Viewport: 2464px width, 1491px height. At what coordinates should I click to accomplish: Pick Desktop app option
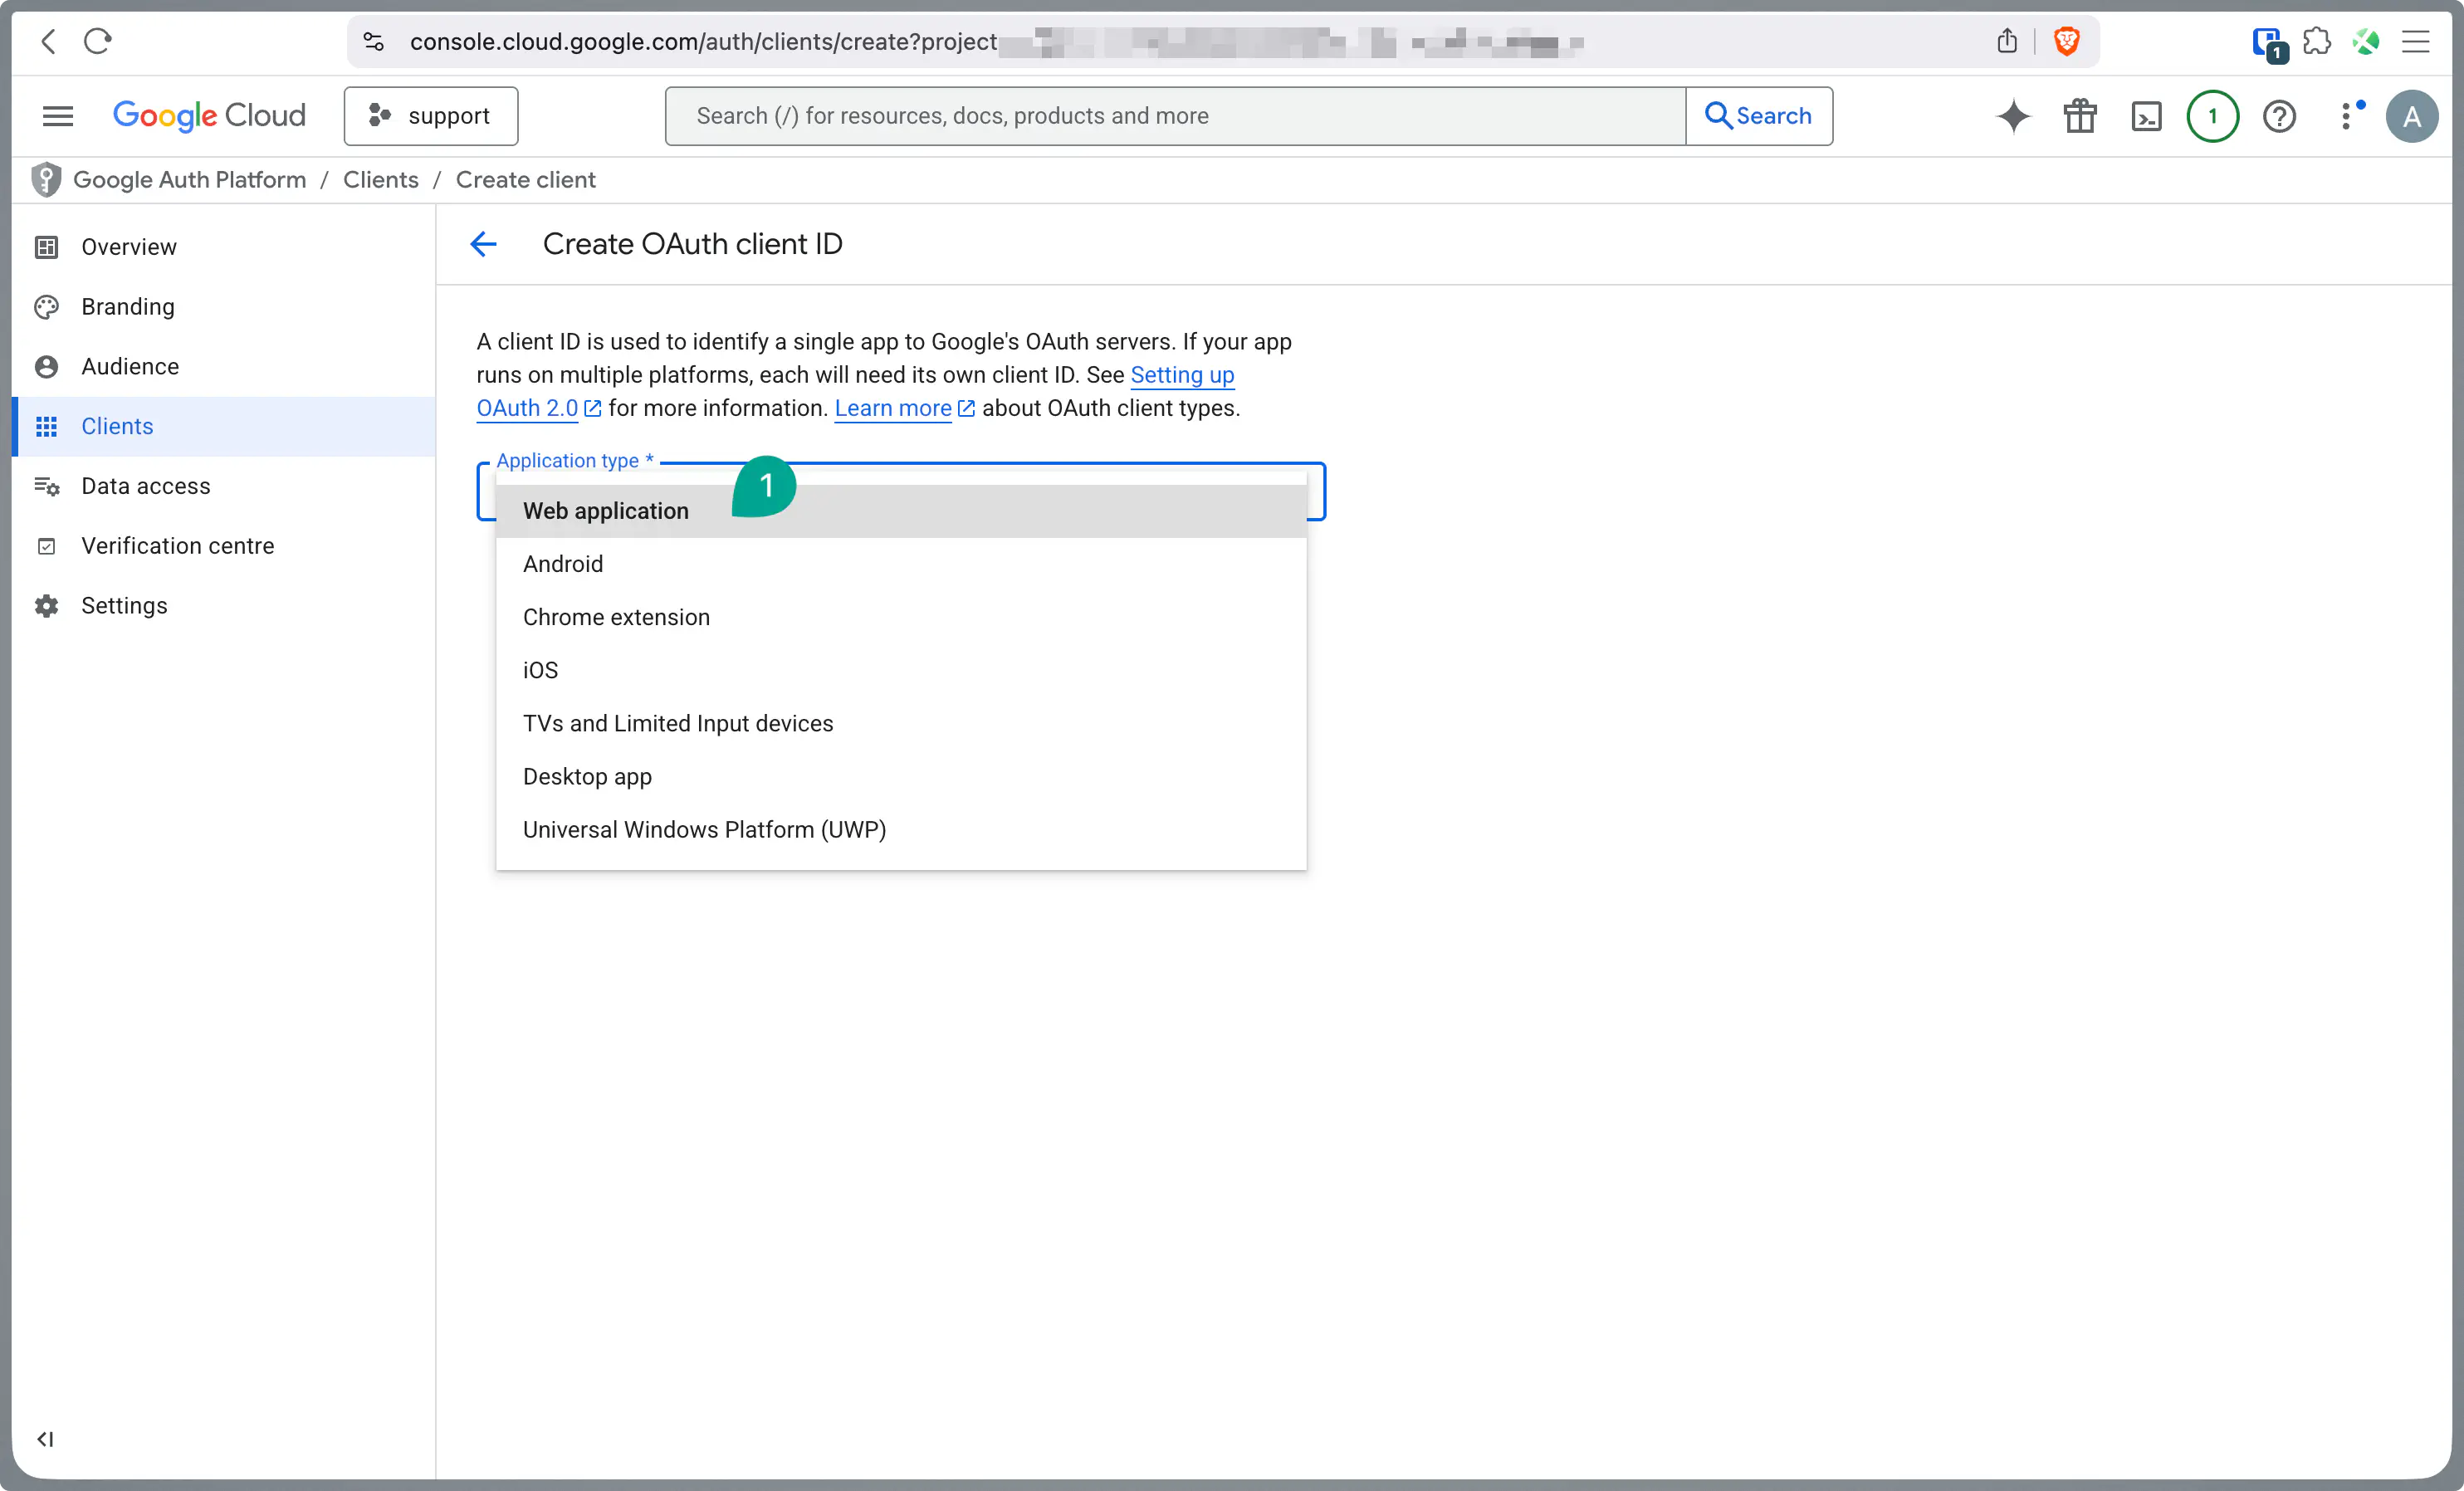coord(587,776)
